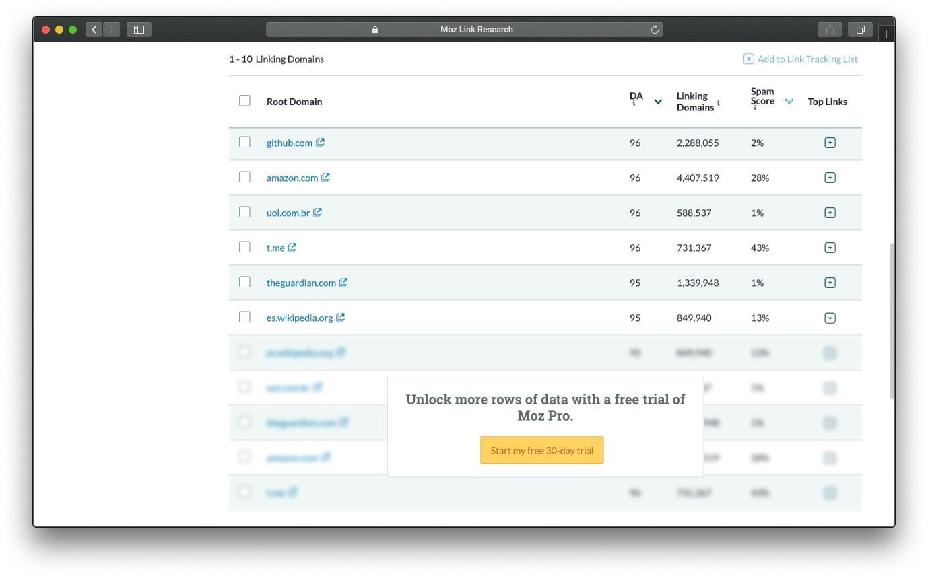
Task: Click the page vertical scrollbar thumb
Action: coord(892,321)
